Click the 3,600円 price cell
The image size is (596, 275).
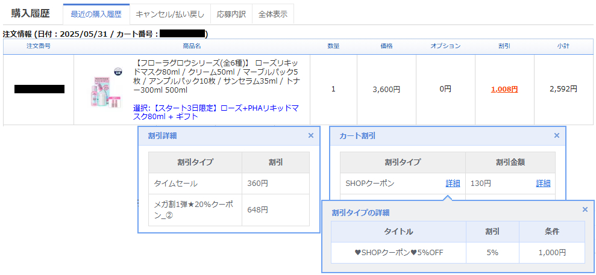386,90
